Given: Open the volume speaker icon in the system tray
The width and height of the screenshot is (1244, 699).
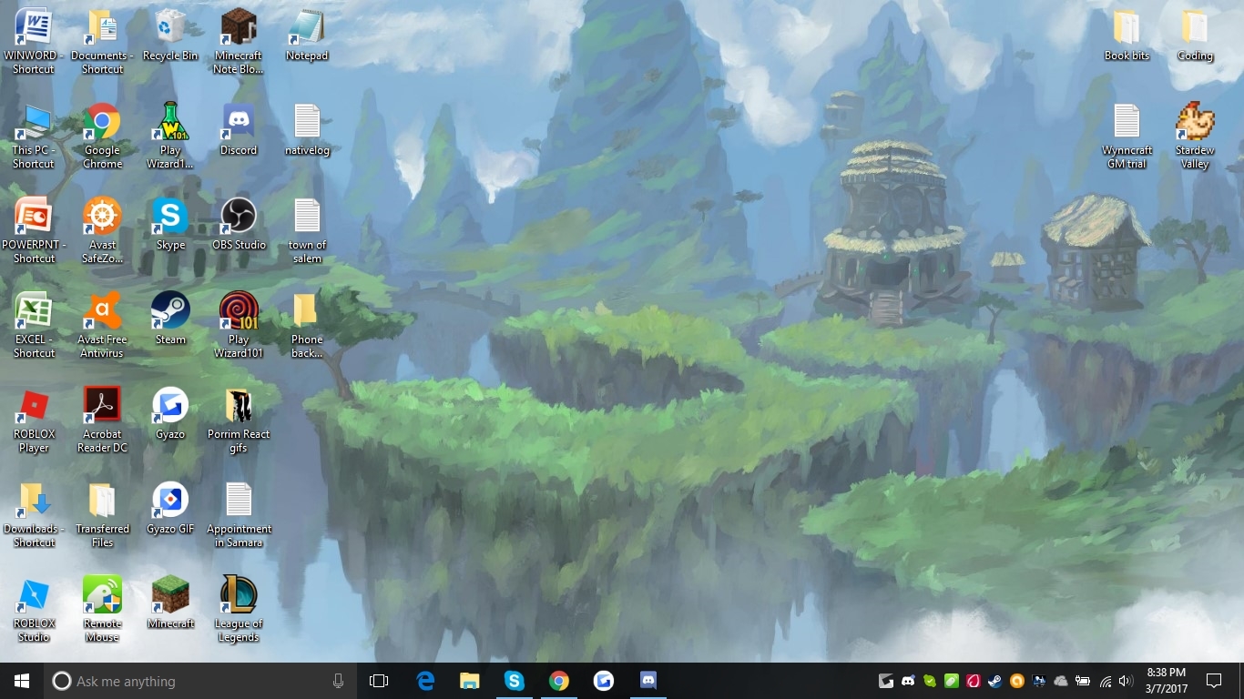Looking at the screenshot, I should [x=1126, y=681].
